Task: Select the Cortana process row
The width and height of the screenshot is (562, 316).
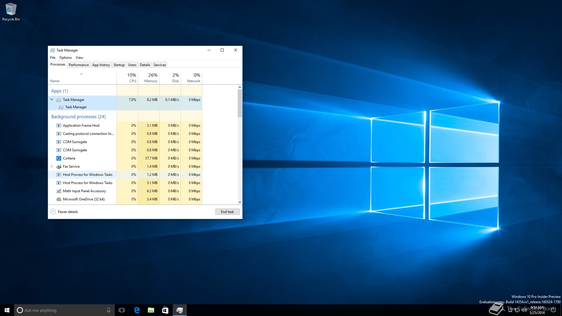Action: pos(125,158)
